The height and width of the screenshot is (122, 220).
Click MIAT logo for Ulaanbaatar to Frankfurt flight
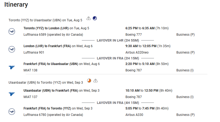(x=12, y=94)
